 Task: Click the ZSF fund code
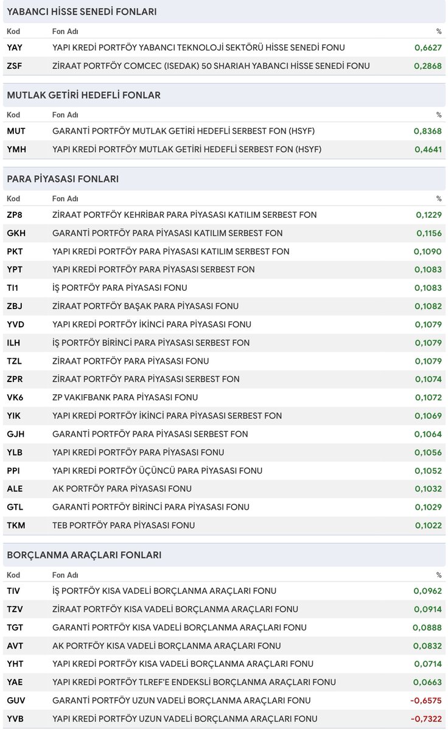pyautogui.click(x=15, y=66)
